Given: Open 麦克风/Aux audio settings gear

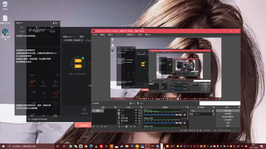Looking at the screenshot, I should click(x=185, y=115).
